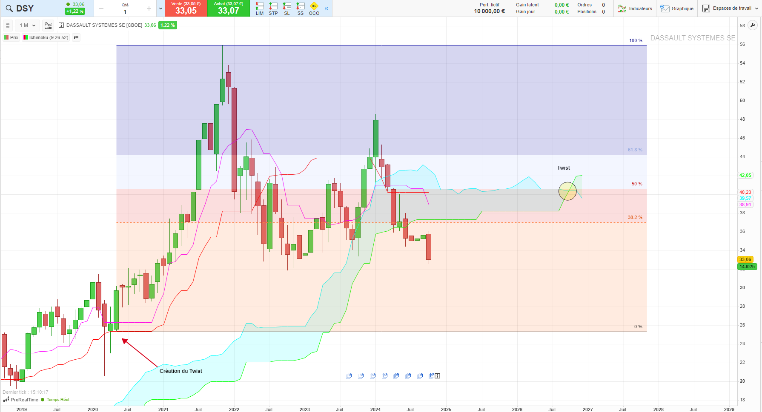The height and width of the screenshot is (412, 762).
Task: Click the 40,23 price axis label
Action: pos(745,192)
